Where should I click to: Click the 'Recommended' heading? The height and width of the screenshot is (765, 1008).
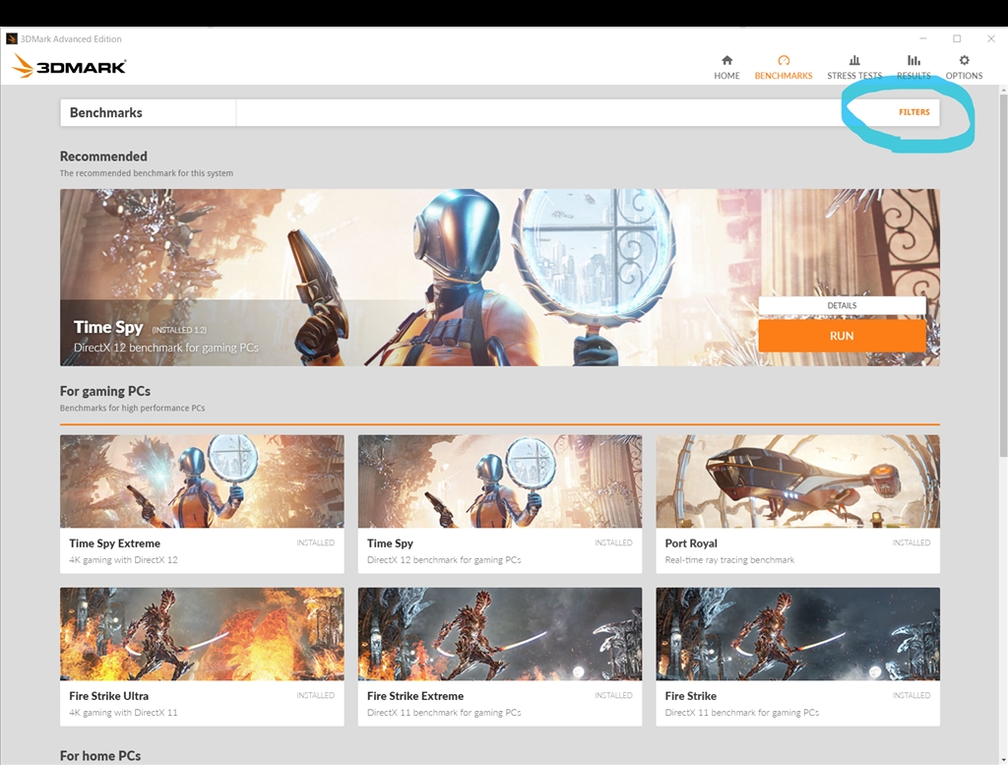click(x=103, y=157)
